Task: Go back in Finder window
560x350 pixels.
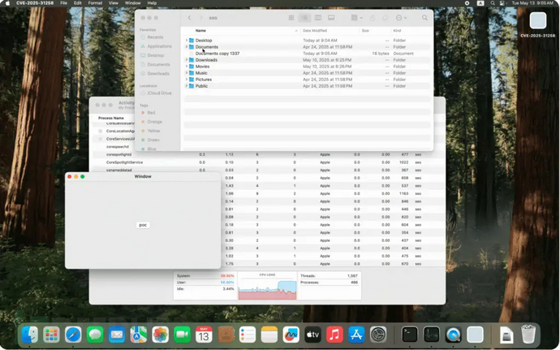Action: click(x=190, y=18)
